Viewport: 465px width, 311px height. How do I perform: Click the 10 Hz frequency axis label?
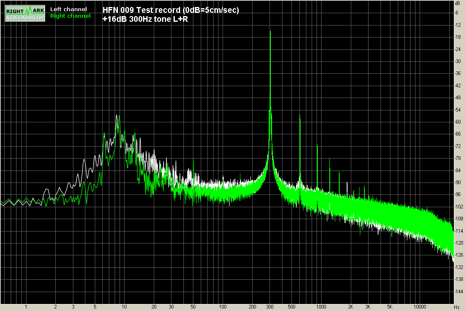(124, 307)
